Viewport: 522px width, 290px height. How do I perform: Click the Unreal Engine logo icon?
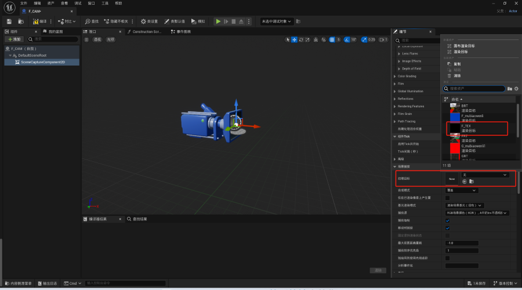click(x=9, y=8)
